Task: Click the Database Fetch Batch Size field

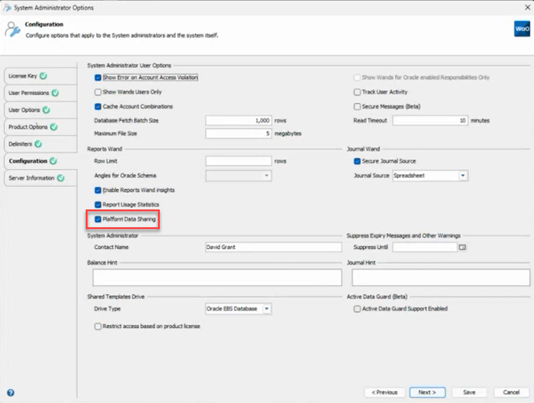Action: click(x=238, y=120)
